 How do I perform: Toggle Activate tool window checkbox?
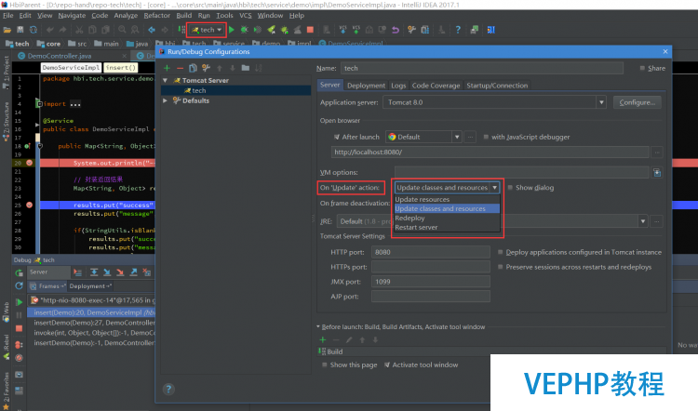tap(387, 365)
